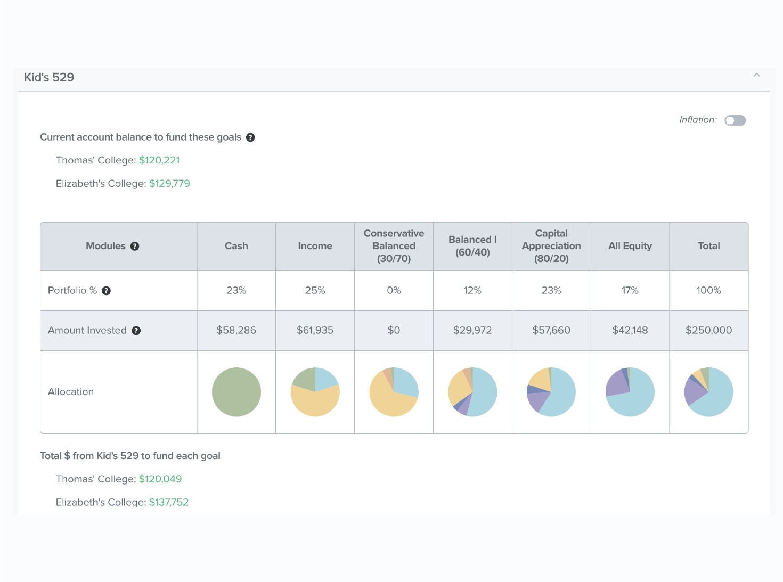
Task: Click the $250,000 total invested cell
Action: point(709,330)
